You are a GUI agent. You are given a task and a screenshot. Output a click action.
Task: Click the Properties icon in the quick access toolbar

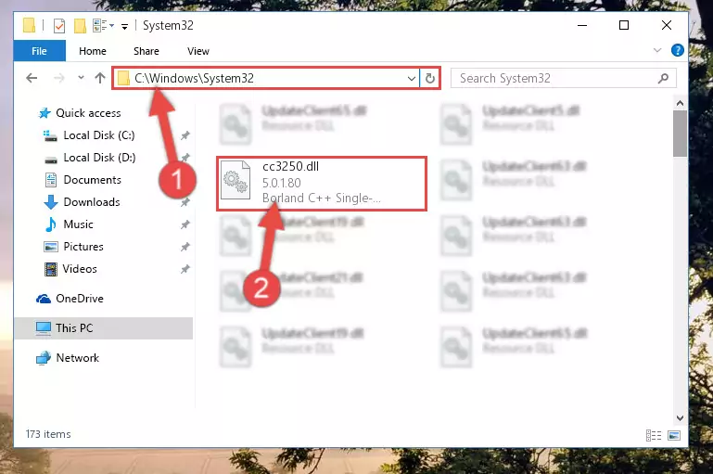click(x=59, y=26)
